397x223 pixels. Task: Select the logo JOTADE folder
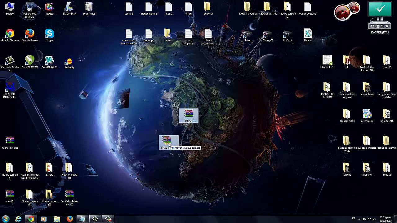387,116
